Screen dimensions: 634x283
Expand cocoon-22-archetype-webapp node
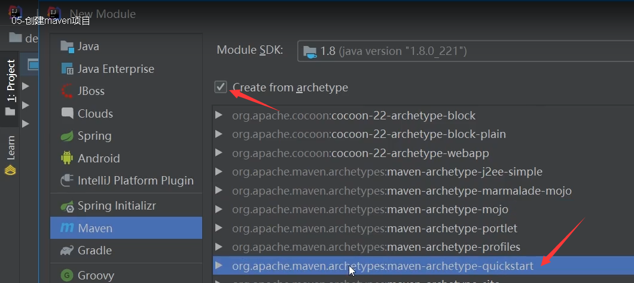click(x=219, y=153)
